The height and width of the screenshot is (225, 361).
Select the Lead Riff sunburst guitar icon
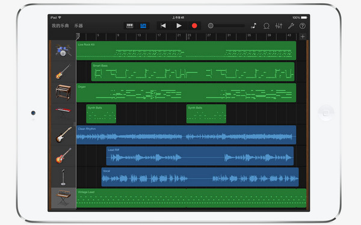[63, 156]
